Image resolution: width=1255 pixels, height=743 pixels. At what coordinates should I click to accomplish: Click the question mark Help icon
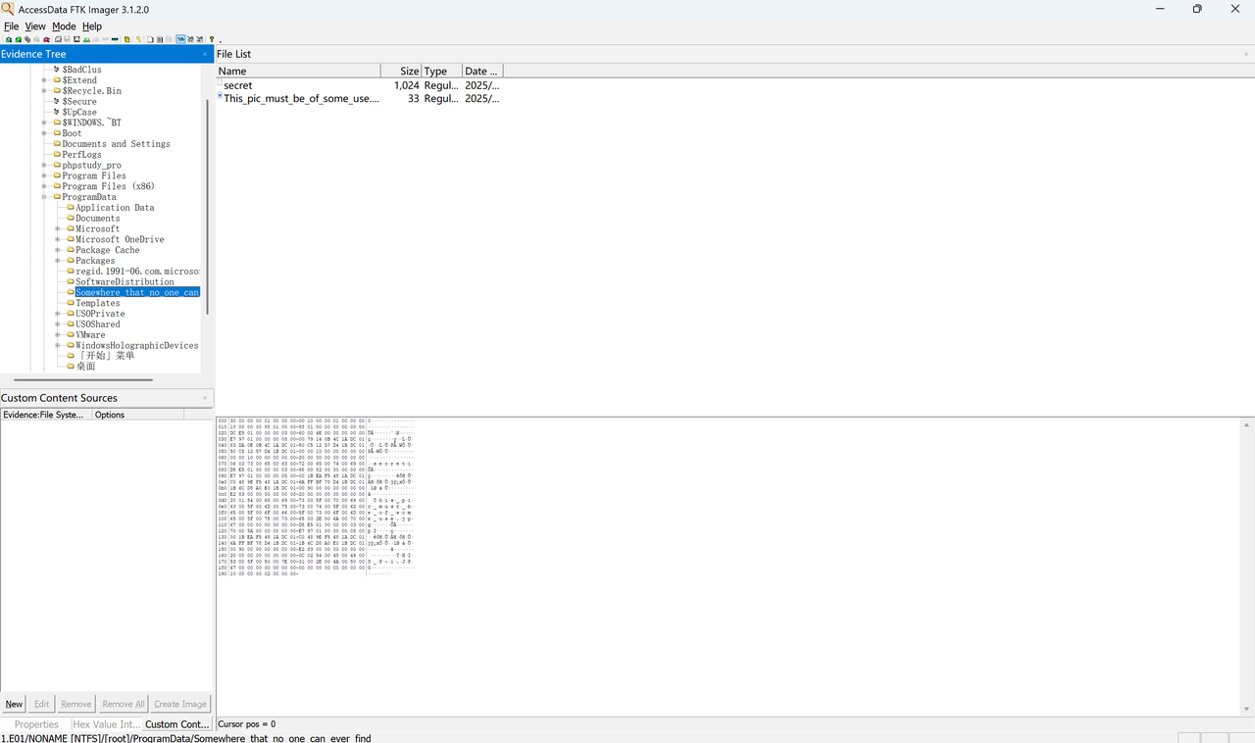pos(212,39)
